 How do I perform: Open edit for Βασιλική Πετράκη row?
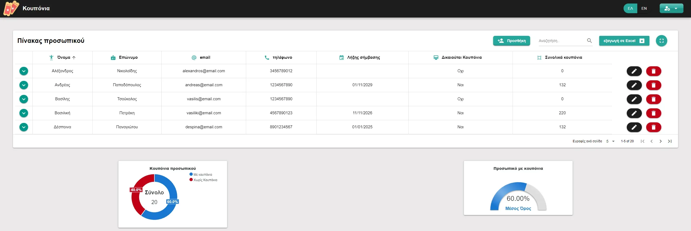click(634, 113)
